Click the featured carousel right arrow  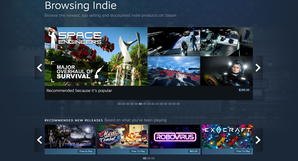258,68
